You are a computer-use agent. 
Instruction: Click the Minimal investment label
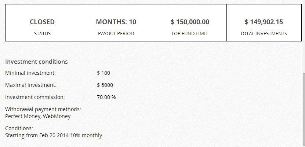(x=30, y=73)
